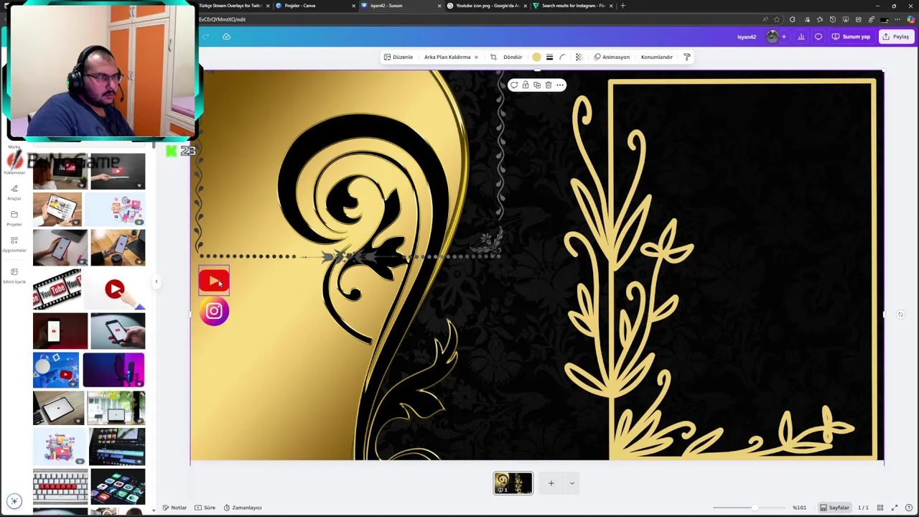Click the Sunum yap present button
Image resolution: width=919 pixels, height=517 pixels.
[852, 37]
